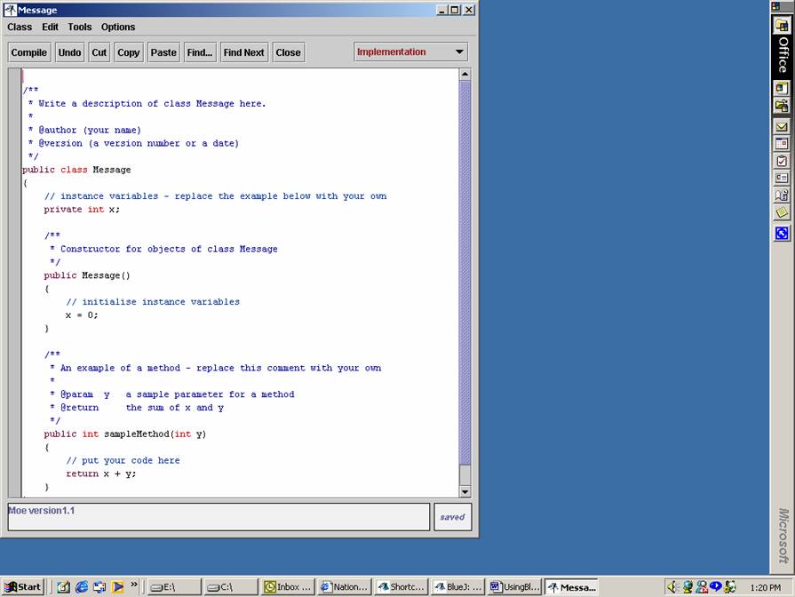Click 'return x + y;' statement
Image resolution: width=795 pixels, height=597 pixels.
tap(101, 474)
